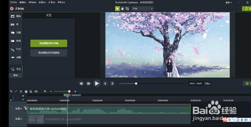Open the 行为 behaviors tab
251x127 pixels.
coord(16,49)
